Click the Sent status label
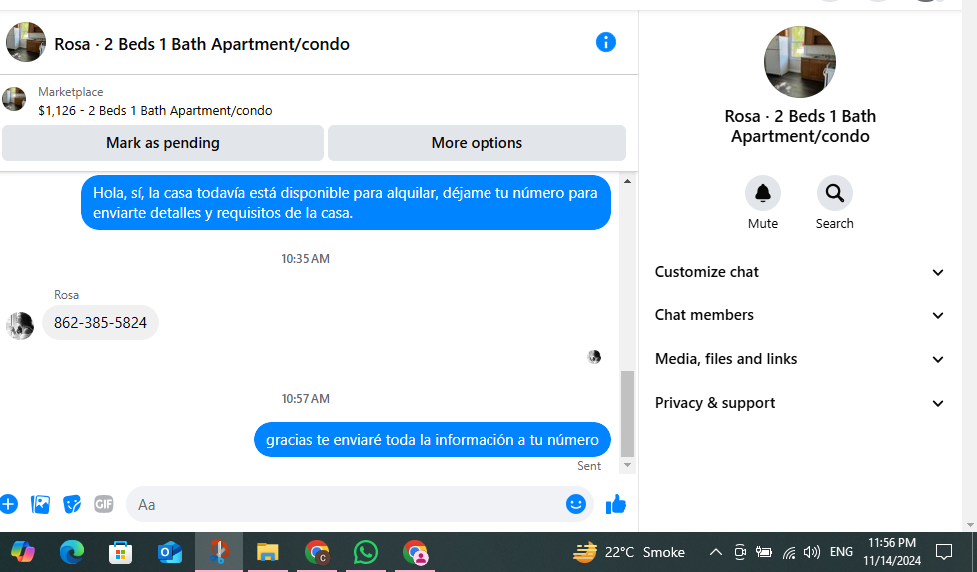 pos(588,466)
